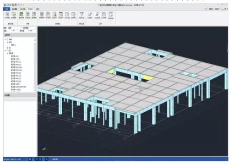The width and height of the screenshot is (233, 165).
Task: Open dropdown arrow under the wireframe box icon
Action: [x=111, y=21]
